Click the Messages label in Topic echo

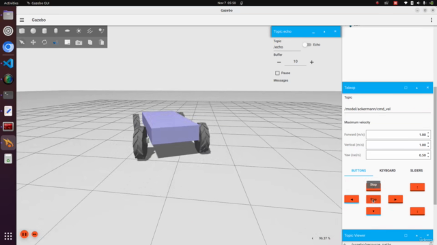point(281,80)
